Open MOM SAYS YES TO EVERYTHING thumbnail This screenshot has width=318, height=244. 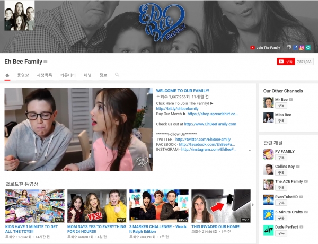click(97, 206)
